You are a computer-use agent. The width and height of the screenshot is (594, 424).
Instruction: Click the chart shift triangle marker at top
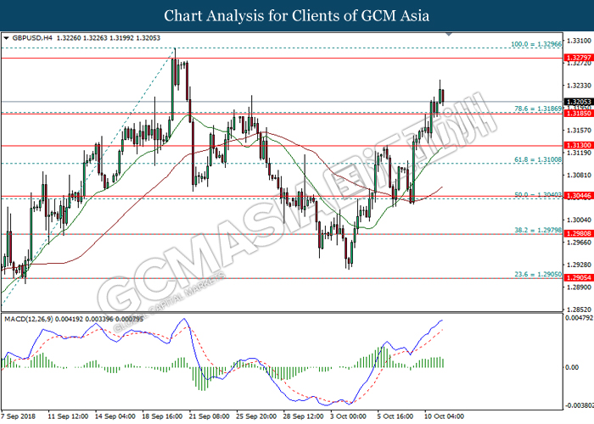point(449,35)
